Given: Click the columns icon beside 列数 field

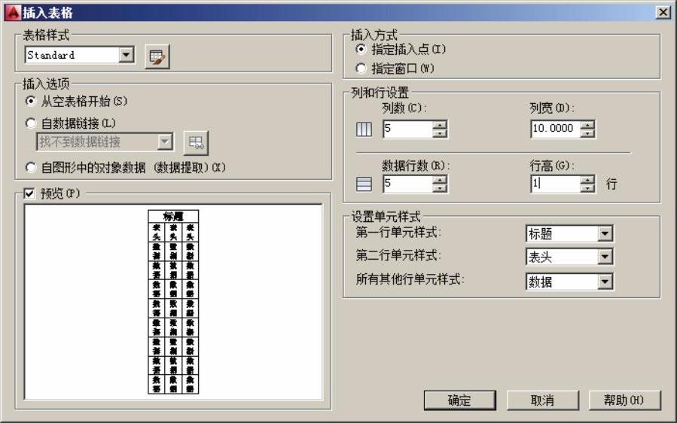Looking at the screenshot, I should click(364, 130).
